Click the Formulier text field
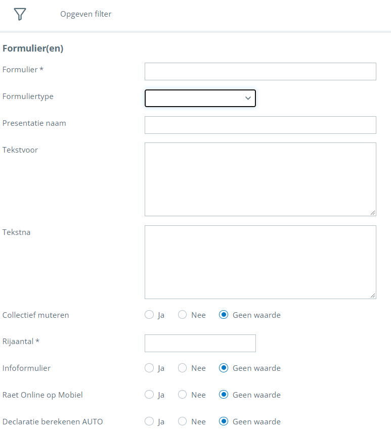 [x=260, y=72]
